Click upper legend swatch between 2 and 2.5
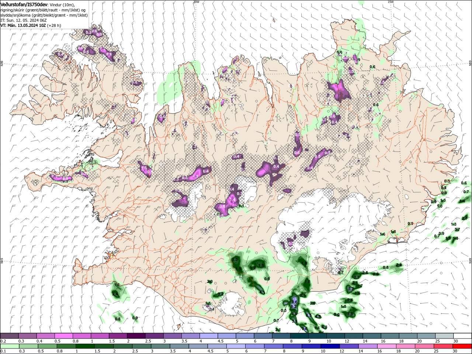This screenshot has height=354, width=472. coord(136,336)
